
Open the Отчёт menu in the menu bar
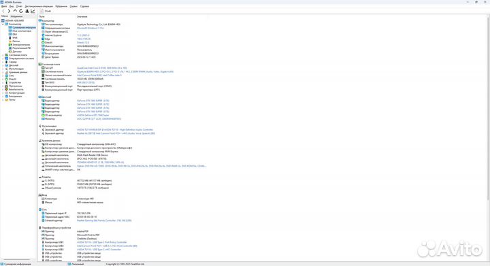click(x=19, y=6)
